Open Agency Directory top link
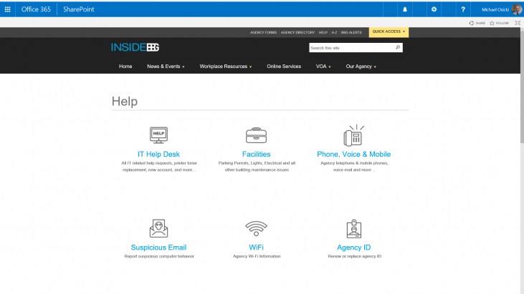Screen dimensions: 524x294 [x=297, y=32]
